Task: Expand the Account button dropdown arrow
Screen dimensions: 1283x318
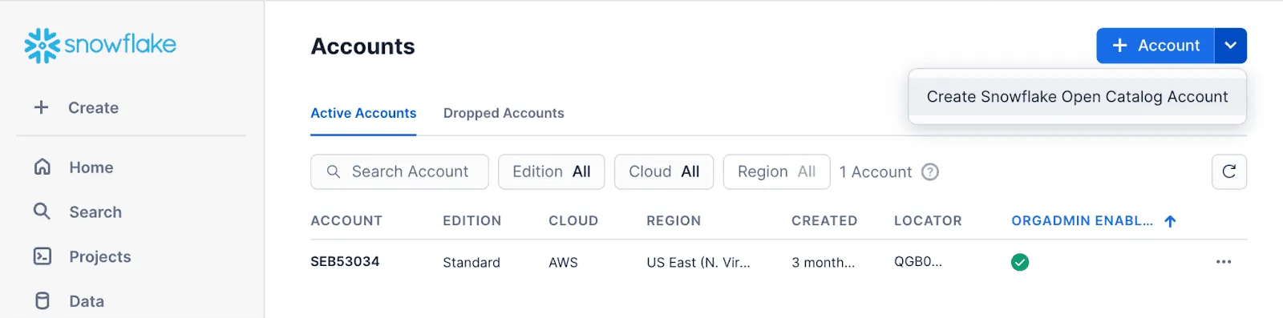Action: point(1231,46)
